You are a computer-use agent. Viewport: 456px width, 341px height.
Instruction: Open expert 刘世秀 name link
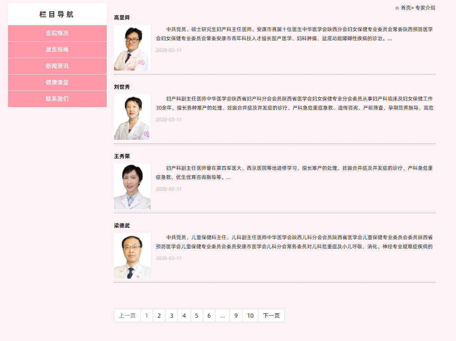(122, 87)
